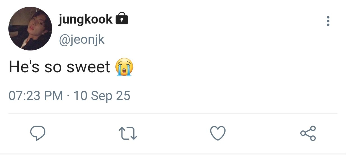Click the 10 Sep 25 date
346x159 pixels.
point(102,96)
